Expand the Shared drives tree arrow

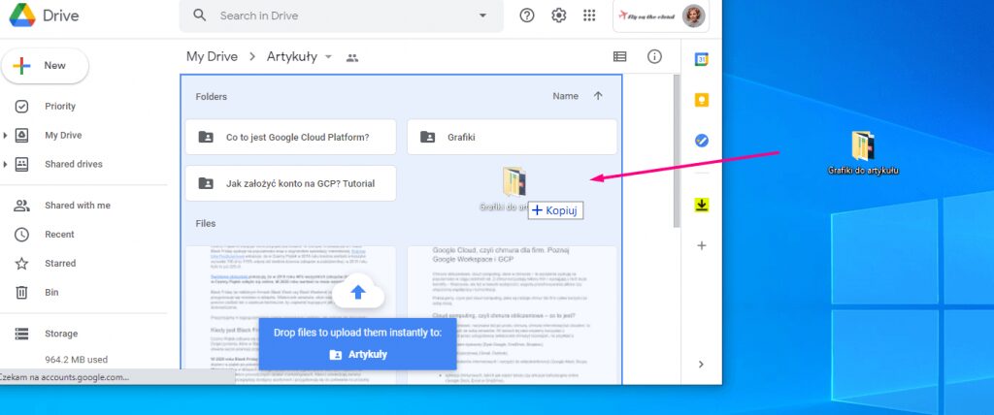5,165
